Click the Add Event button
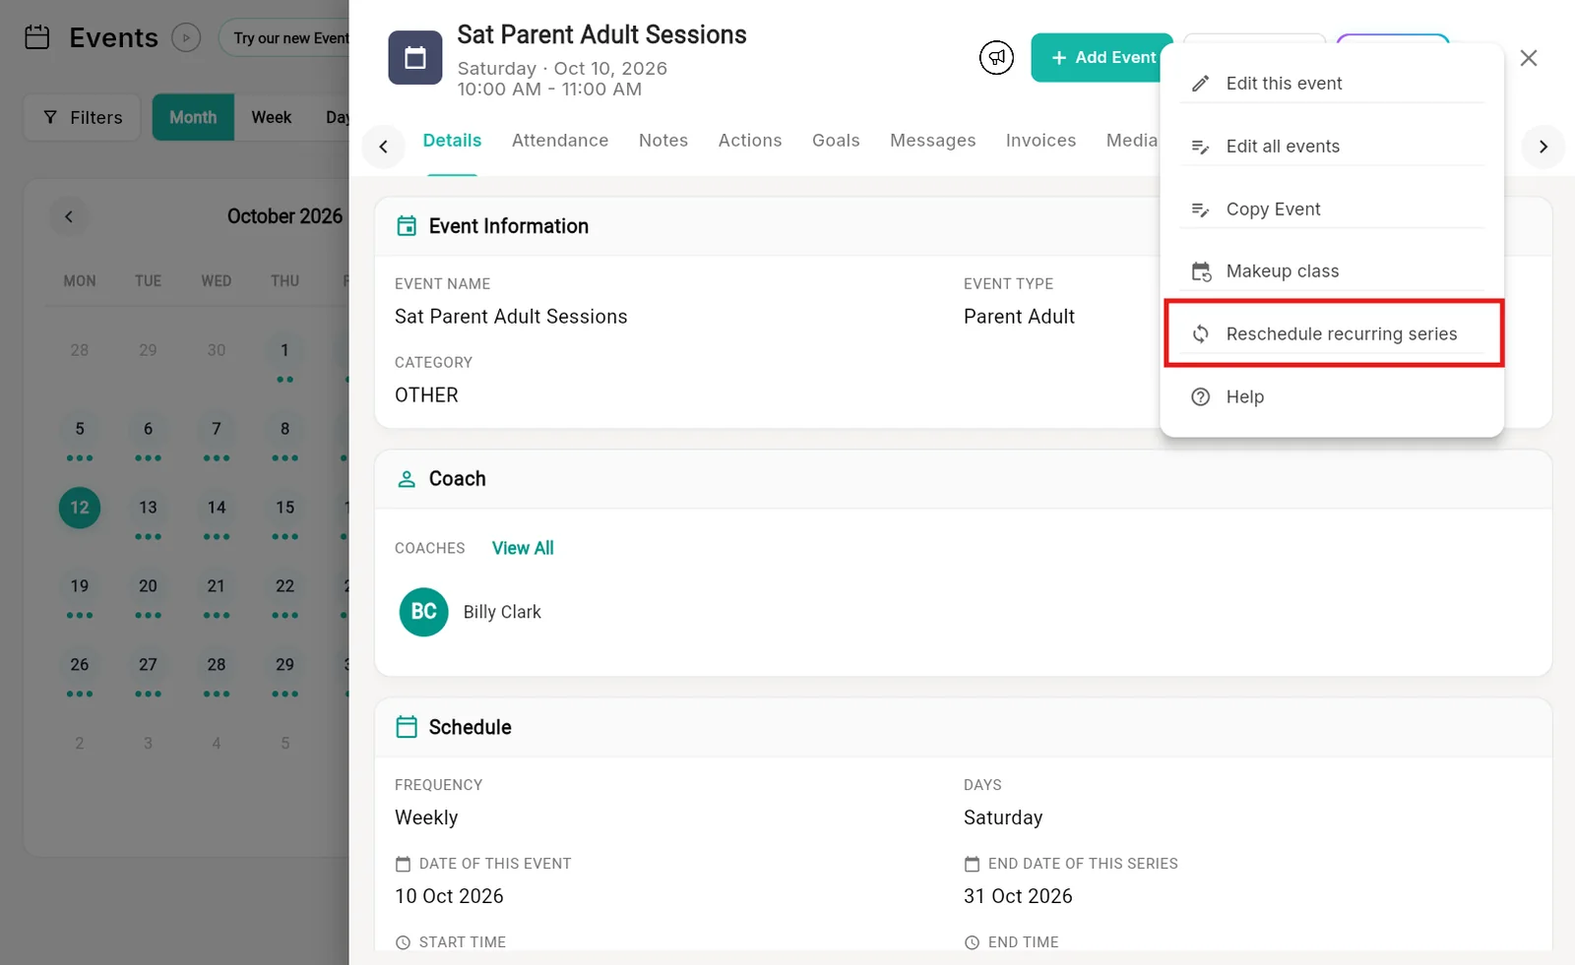Image resolution: width=1575 pixels, height=965 pixels. 1102,58
